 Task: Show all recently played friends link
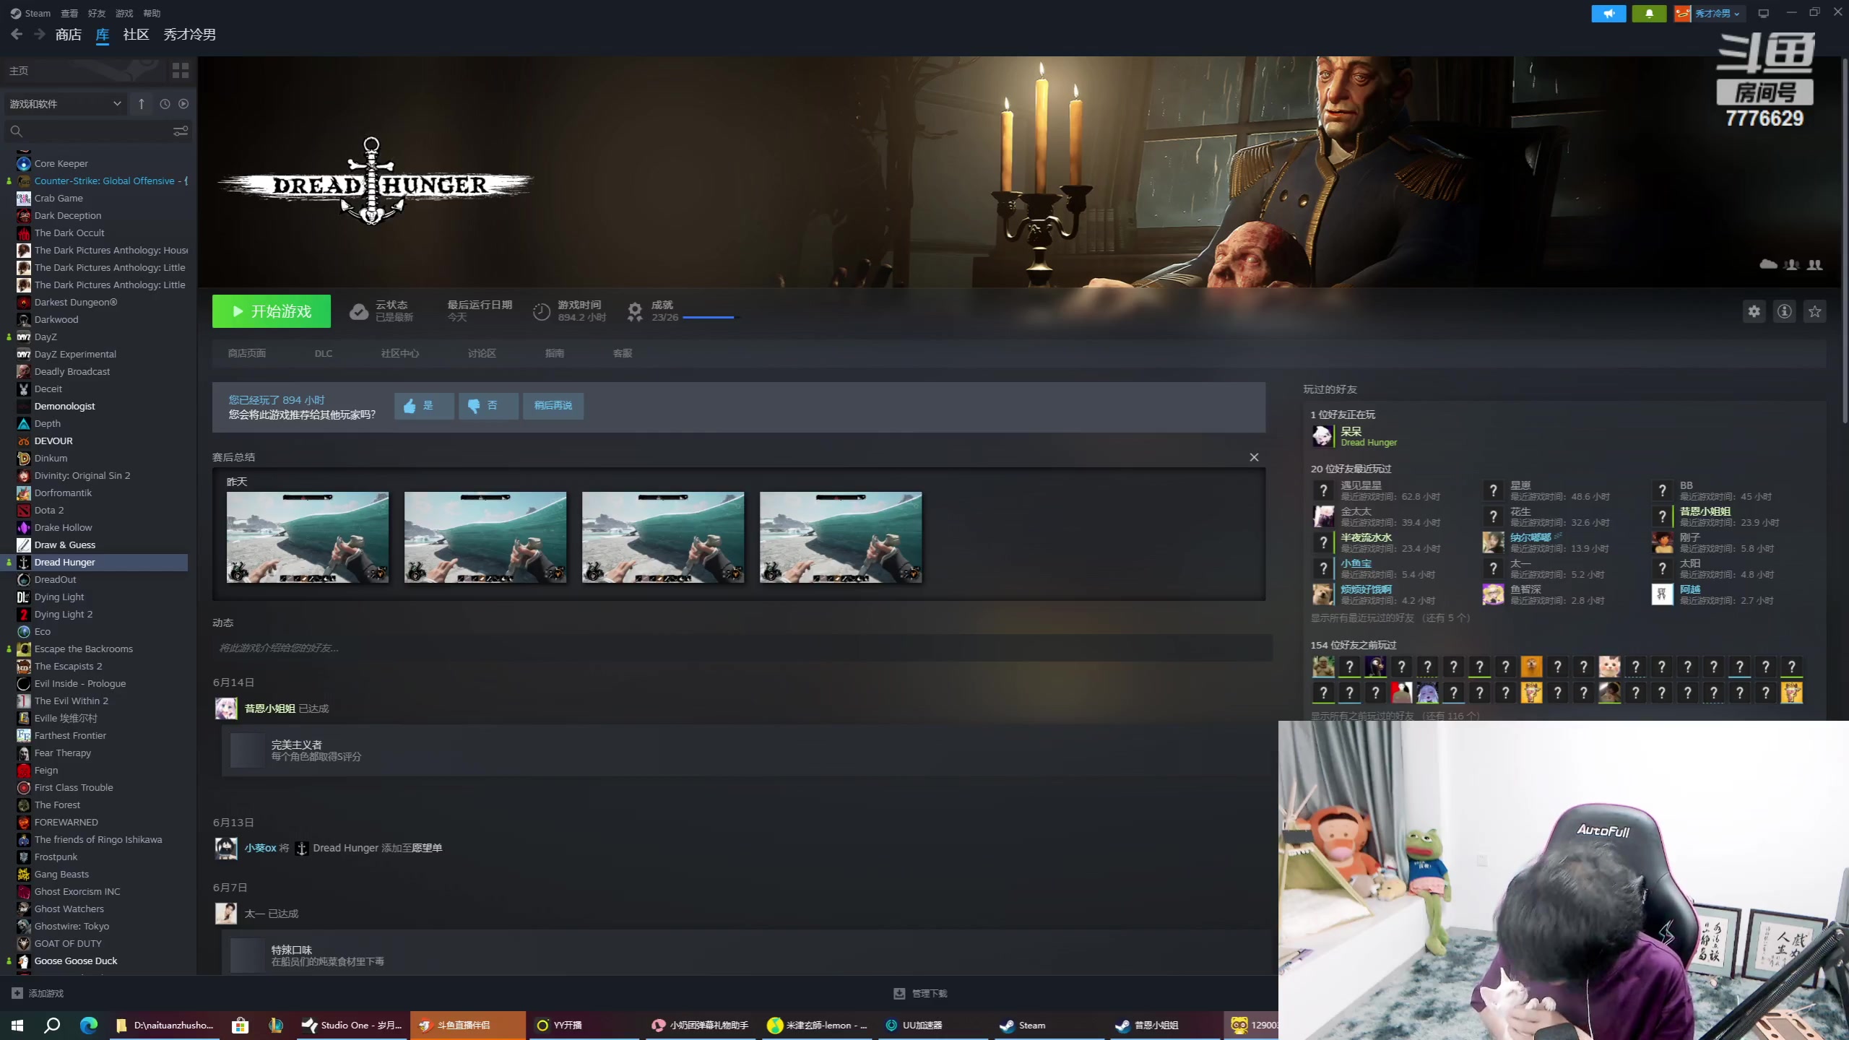tap(1390, 617)
